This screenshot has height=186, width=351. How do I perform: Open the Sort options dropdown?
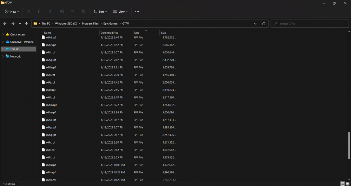(x=100, y=12)
